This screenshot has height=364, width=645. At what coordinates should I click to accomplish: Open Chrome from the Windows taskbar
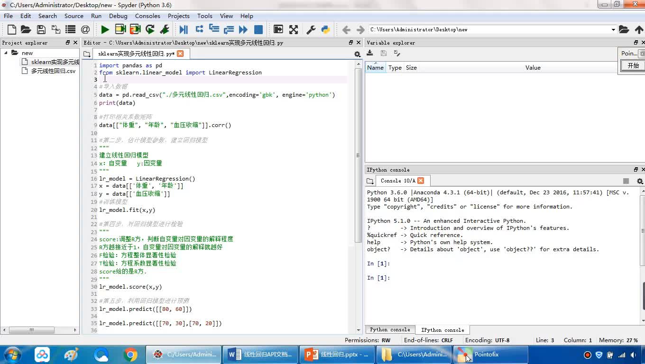130,355
